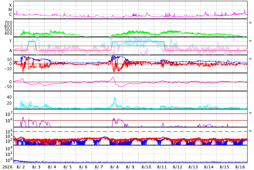254x170 pixels.
Task: Click the cyan peak near 8/ 8
Action: click(x=115, y=98)
